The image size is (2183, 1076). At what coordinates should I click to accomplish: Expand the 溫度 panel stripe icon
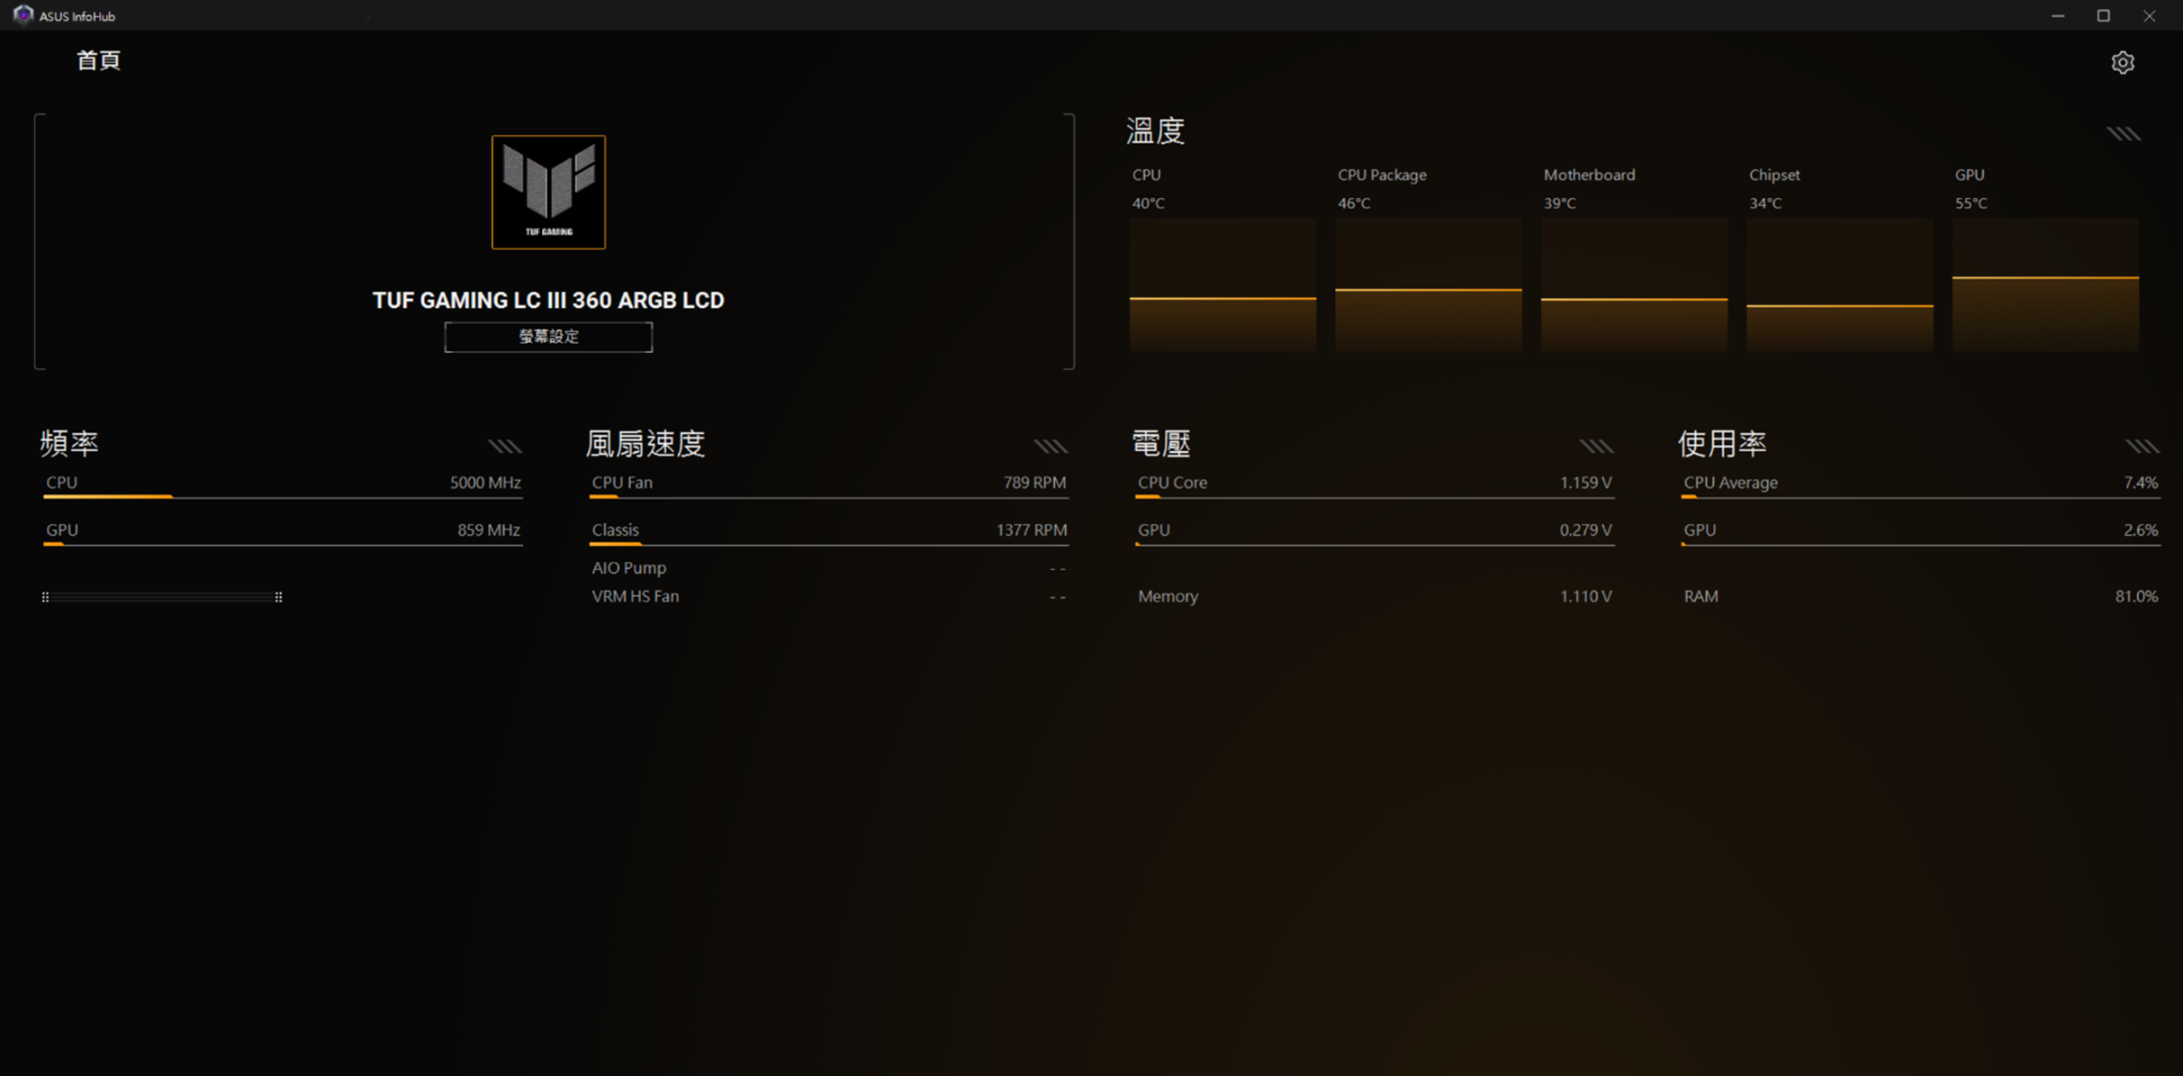[x=2124, y=134]
